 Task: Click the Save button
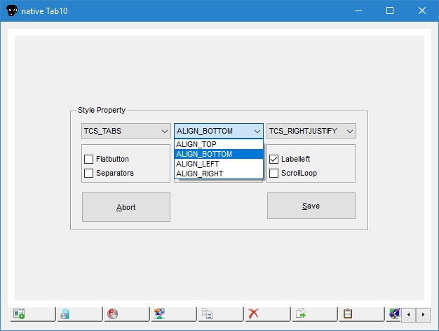click(x=311, y=206)
